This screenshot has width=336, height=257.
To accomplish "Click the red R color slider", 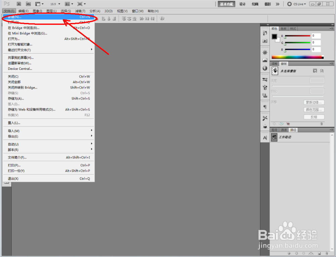I will point(297,36).
